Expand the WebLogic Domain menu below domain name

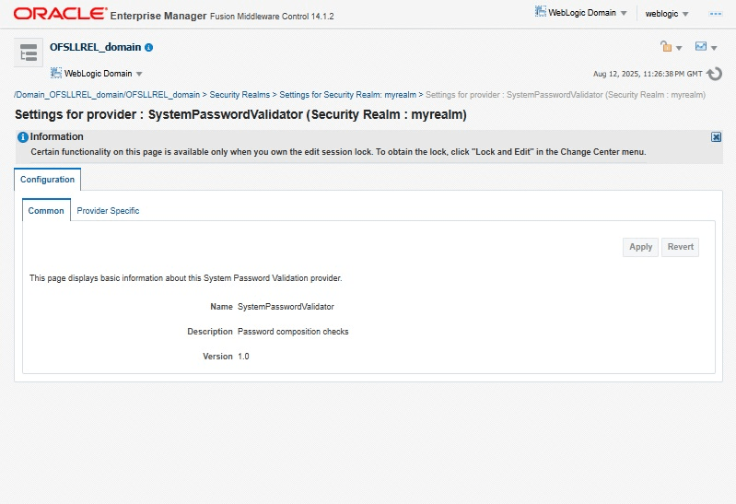139,74
